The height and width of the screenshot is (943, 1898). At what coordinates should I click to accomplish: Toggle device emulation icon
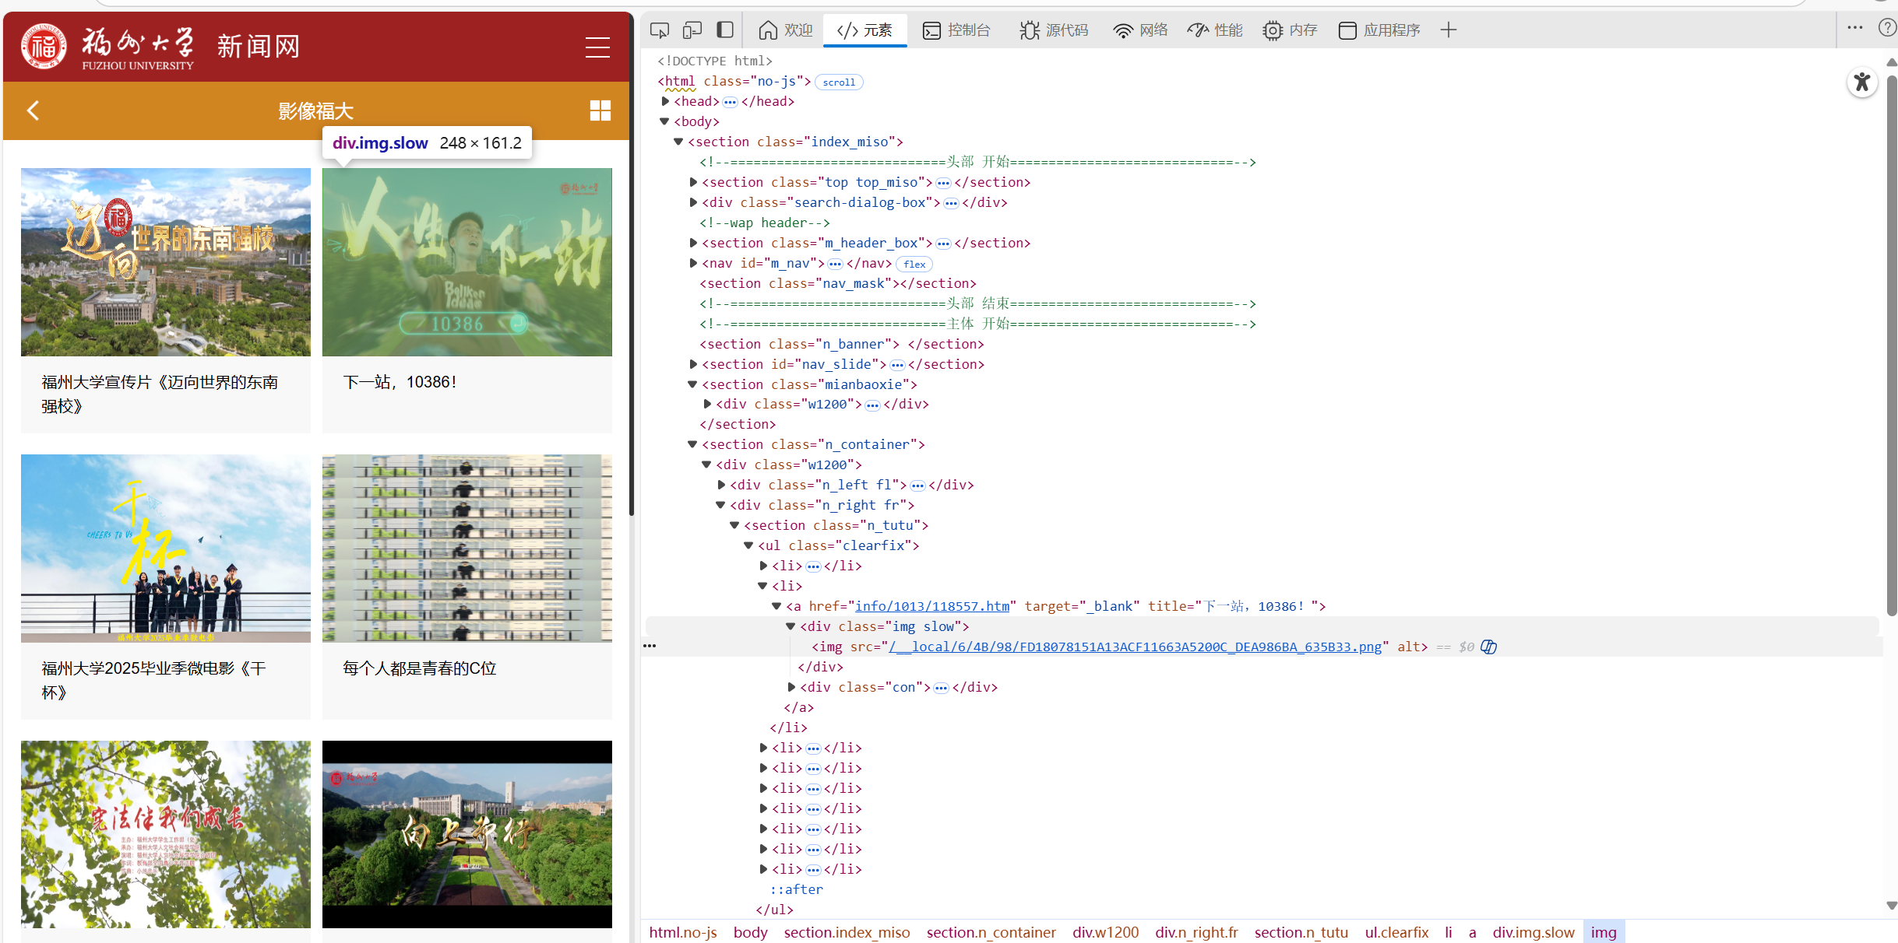(x=692, y=30)
